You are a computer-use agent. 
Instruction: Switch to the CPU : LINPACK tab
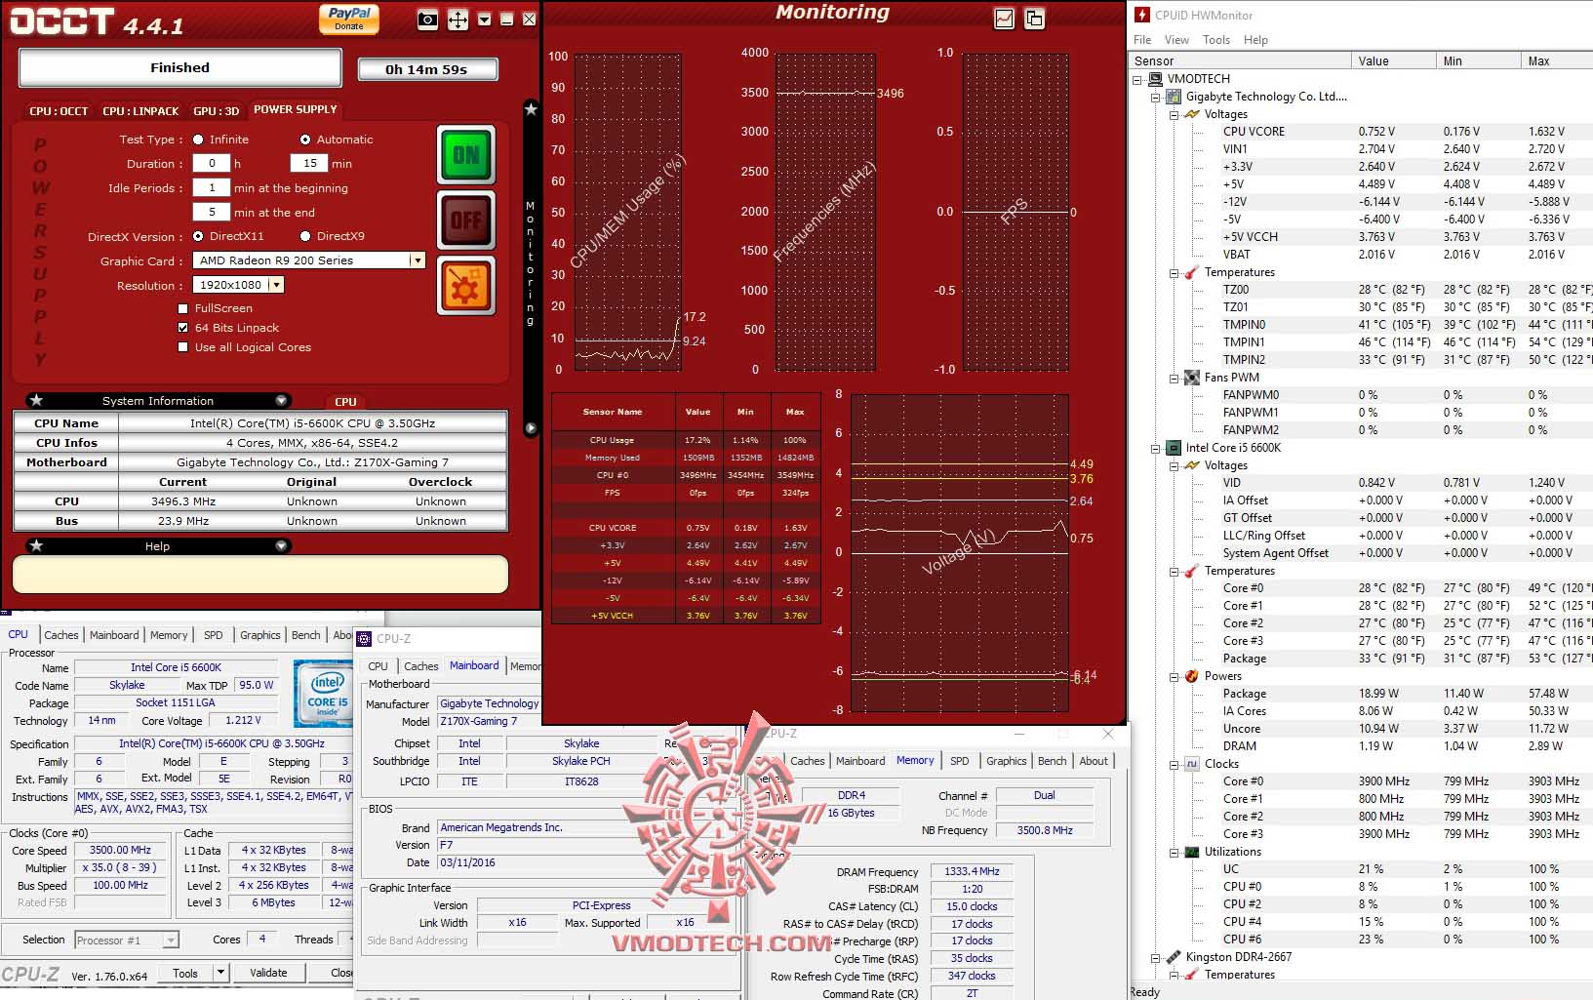pos(140,111)
